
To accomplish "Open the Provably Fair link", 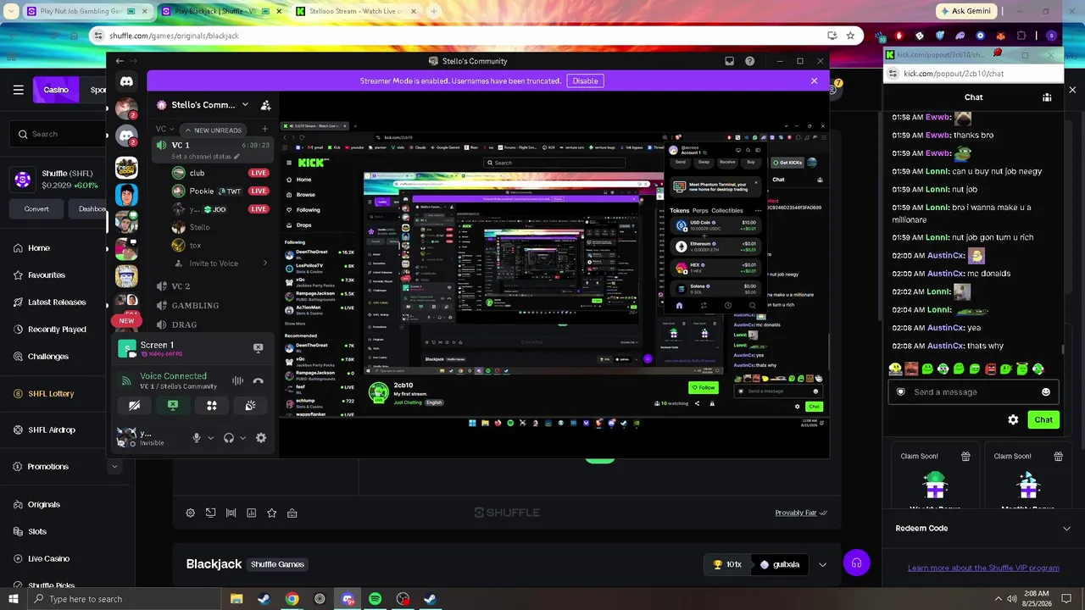I will 801,513.
